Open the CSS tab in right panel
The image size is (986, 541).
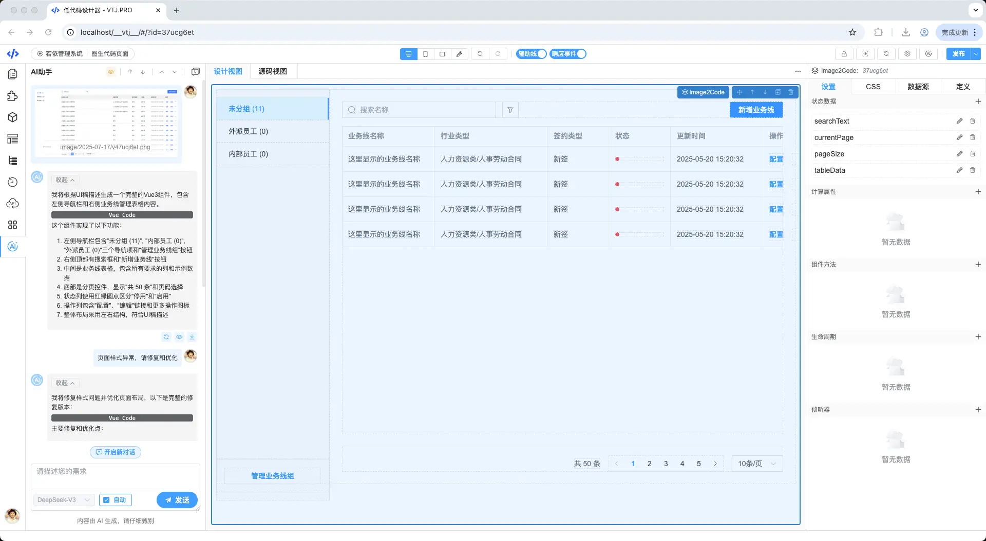pyautogui.click(x=873, y=87)
